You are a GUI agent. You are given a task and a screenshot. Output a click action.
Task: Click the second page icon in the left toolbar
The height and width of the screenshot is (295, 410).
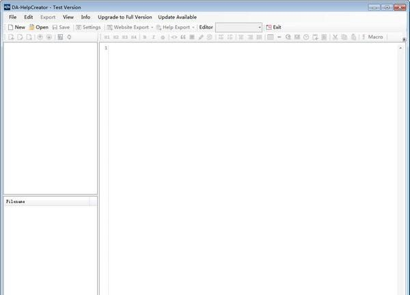(20, 37)
